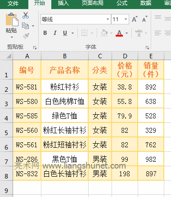Image resolution: width=171 pixels, height=197 pixels.
Task: Click the Paste clipboard icon
Action: pyautogui.click(x=12, y=19)
